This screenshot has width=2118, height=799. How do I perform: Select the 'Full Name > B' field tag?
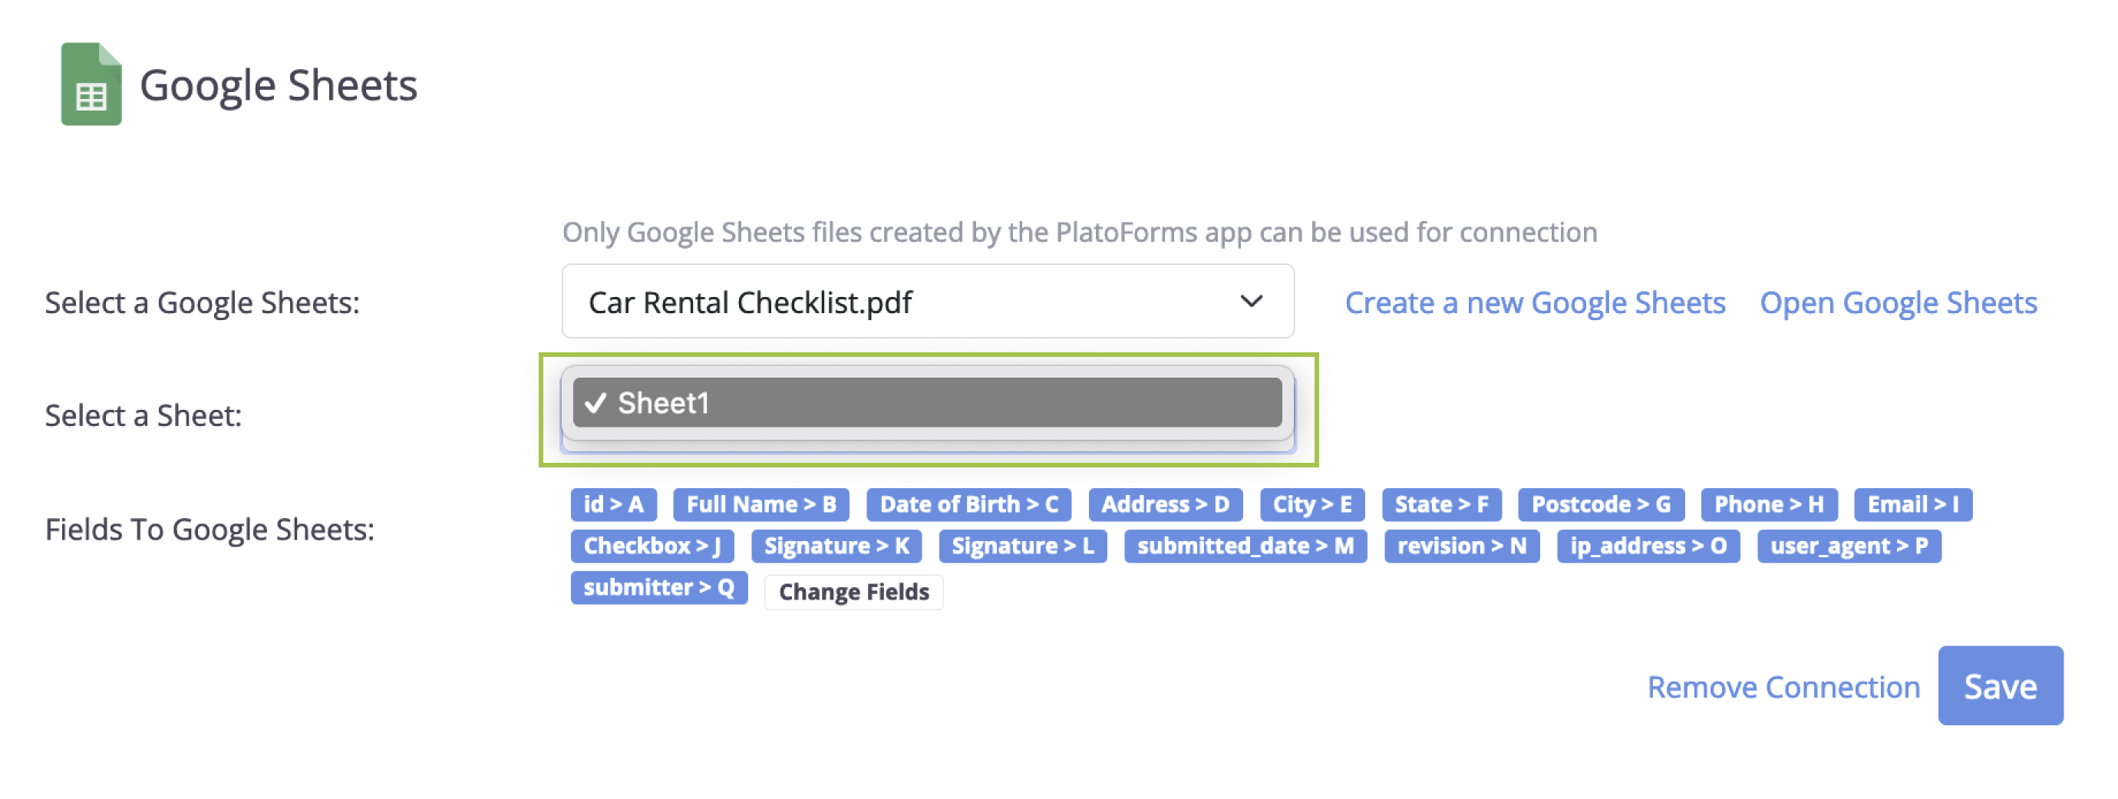coord(760,505)
